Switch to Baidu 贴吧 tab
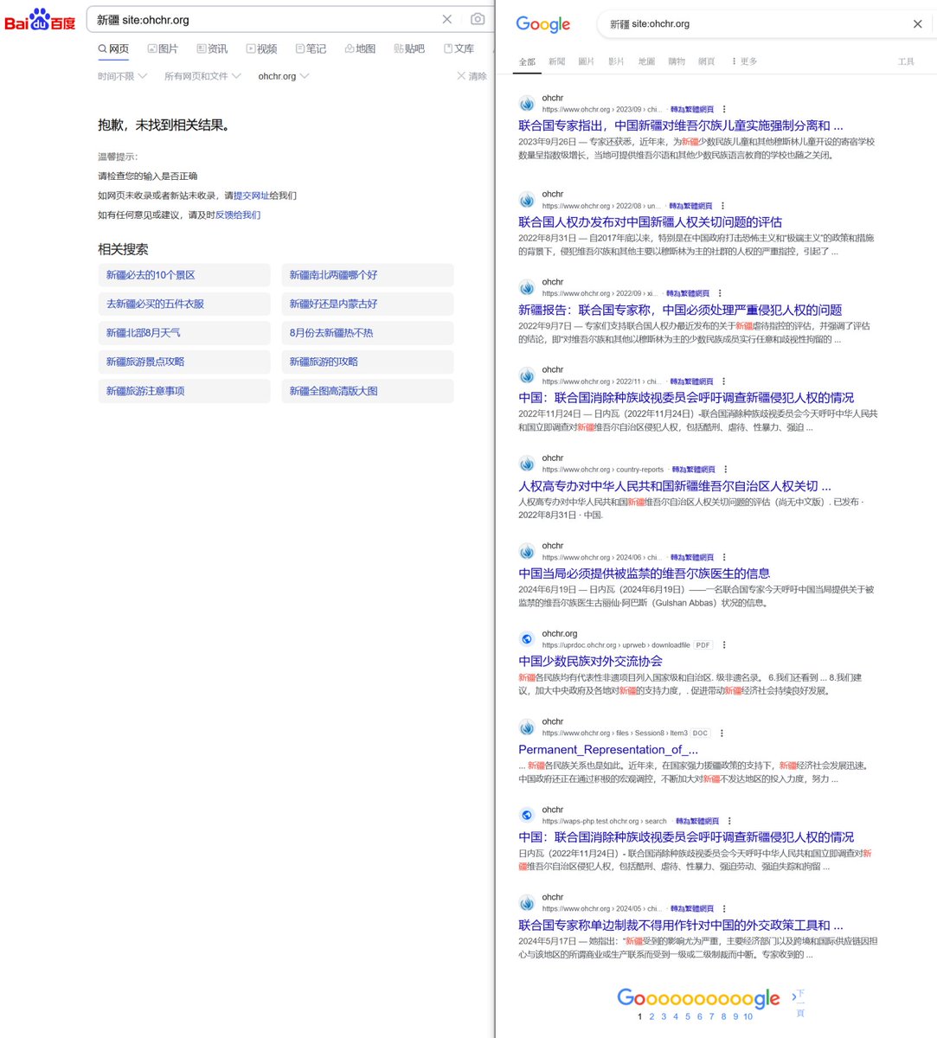This screenshot has height=1038, width=937. click(409, 48)
